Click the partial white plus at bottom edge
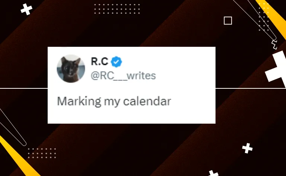 213,173
